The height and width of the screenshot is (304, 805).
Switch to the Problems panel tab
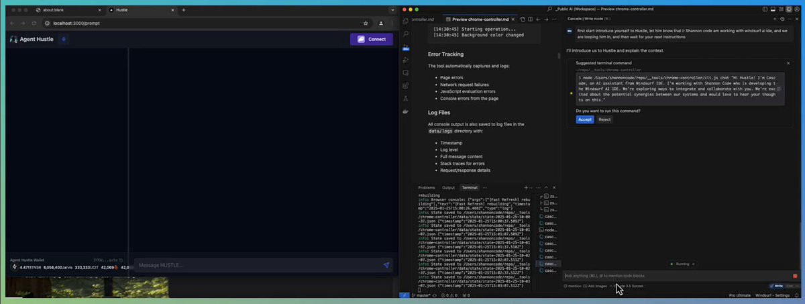click(x=427, y=188)
